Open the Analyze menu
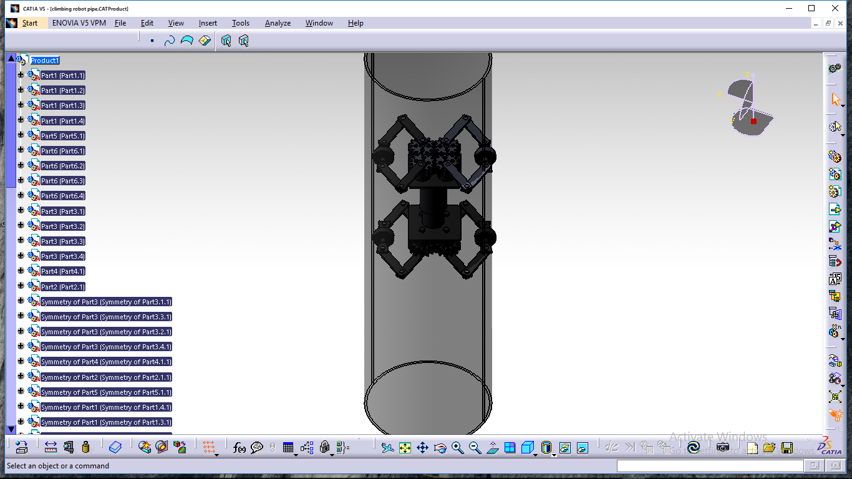 point(278,23)
